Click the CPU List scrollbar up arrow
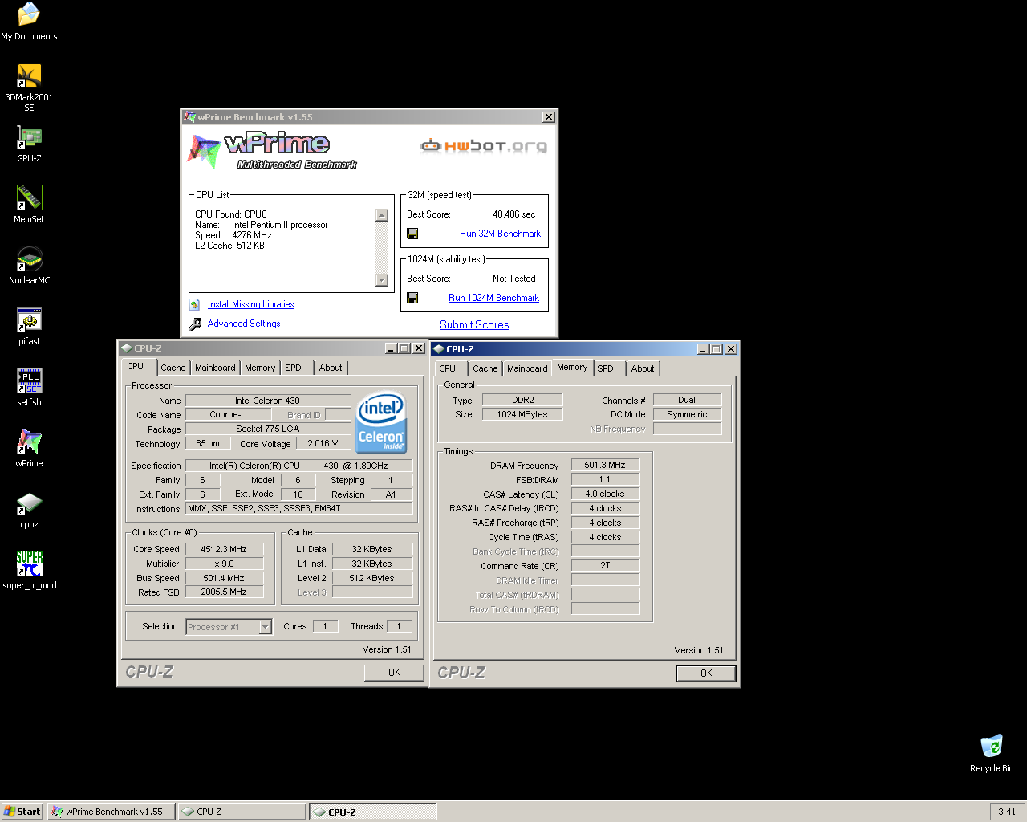Screen dimensions: 1027x822 pos(382,215)
